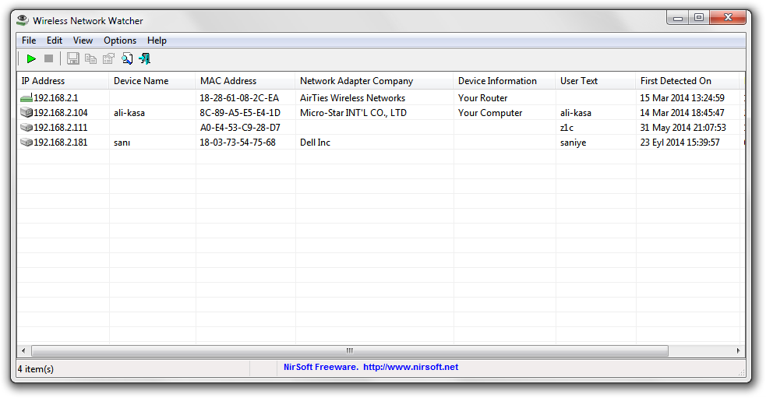Open the nirsoft.net link in status bar
The width and height of the screenshot is (766, 398).
(410, 367)
